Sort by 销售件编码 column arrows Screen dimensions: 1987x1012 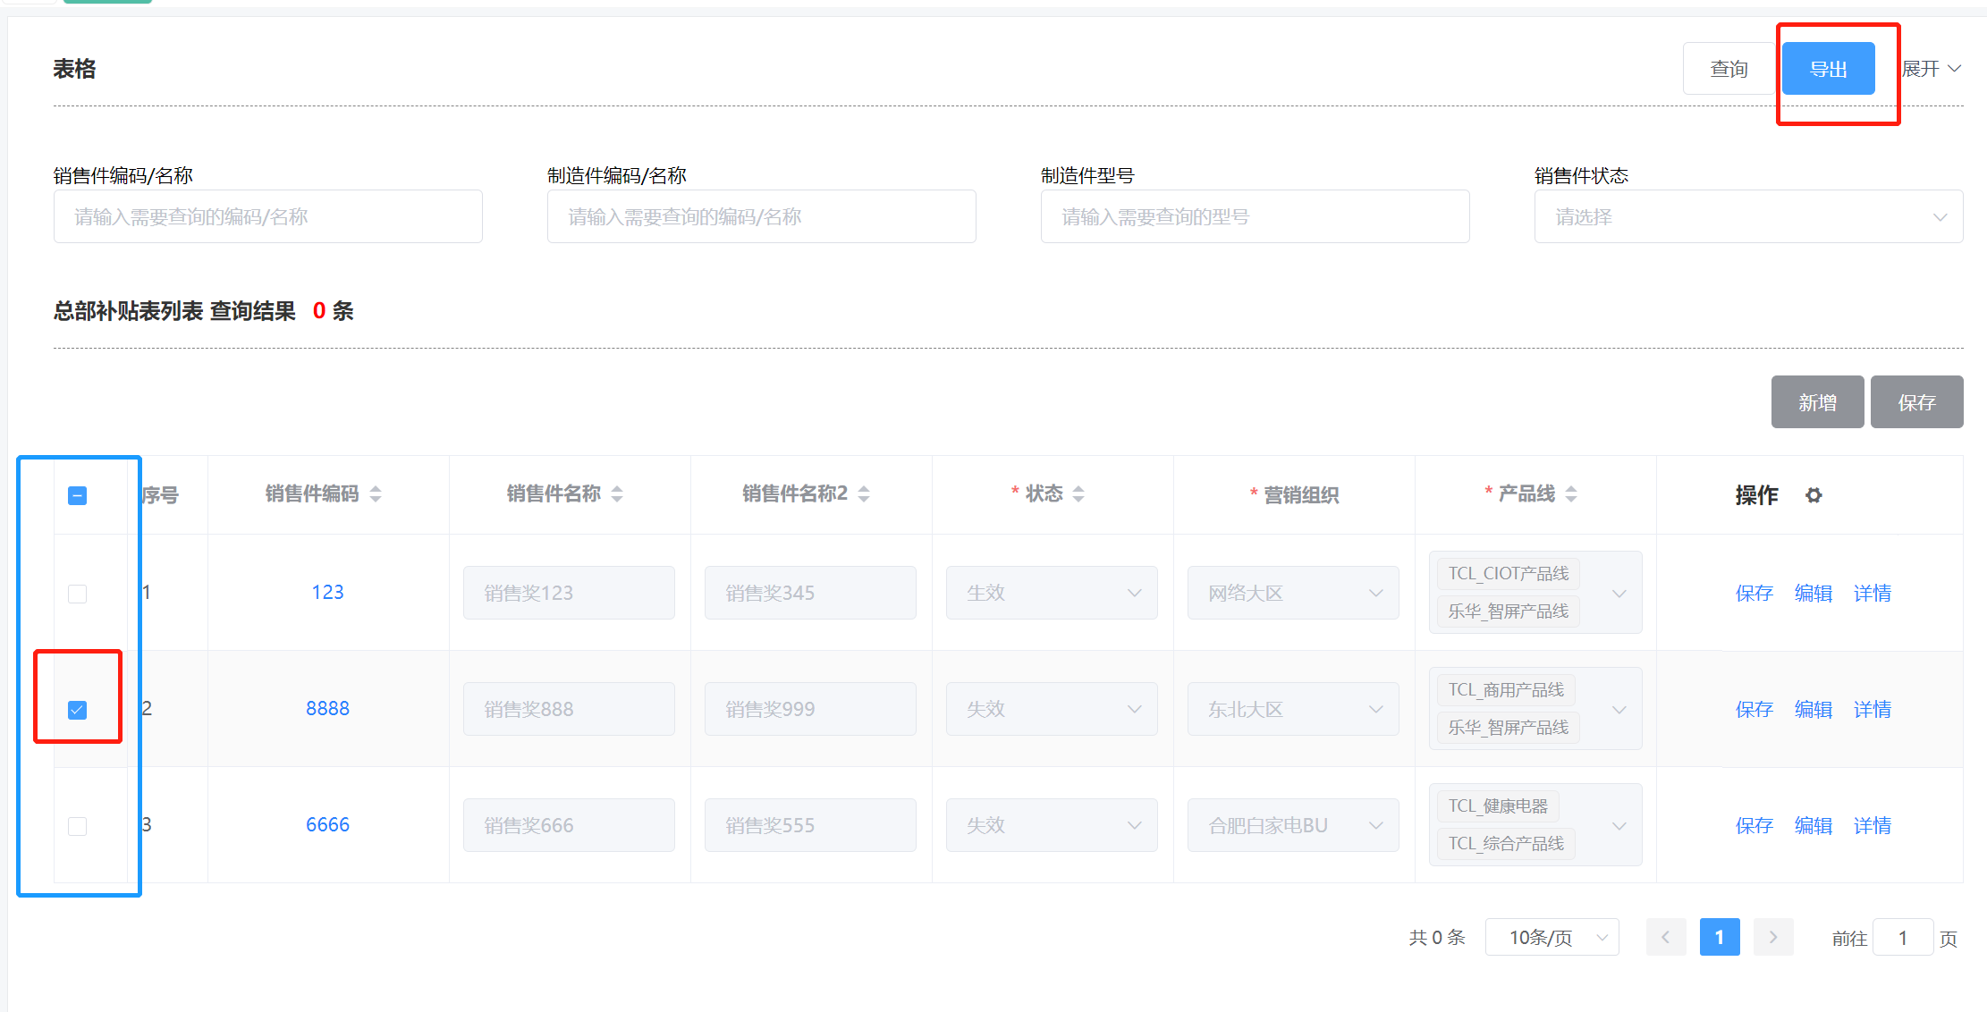(376, 493)
